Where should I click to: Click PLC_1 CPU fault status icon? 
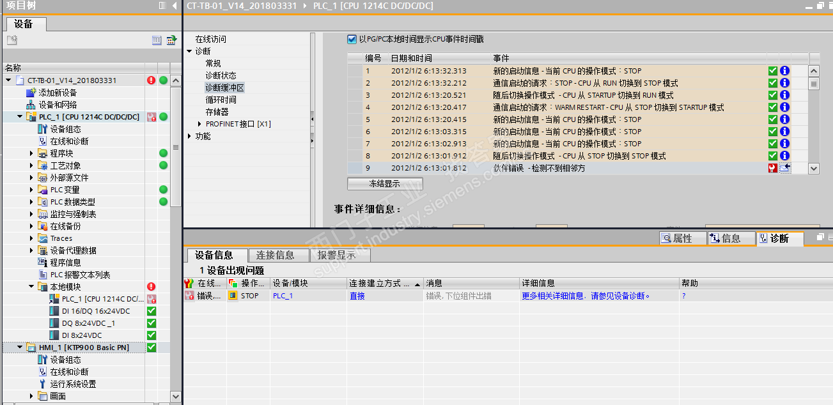(x=152, y=117)
